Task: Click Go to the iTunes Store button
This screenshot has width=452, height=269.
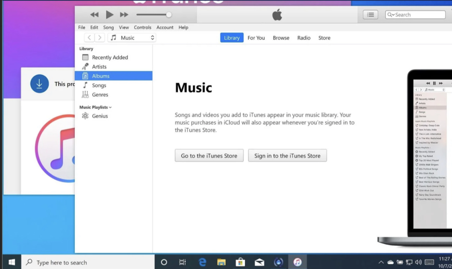Action: point(209,155)
